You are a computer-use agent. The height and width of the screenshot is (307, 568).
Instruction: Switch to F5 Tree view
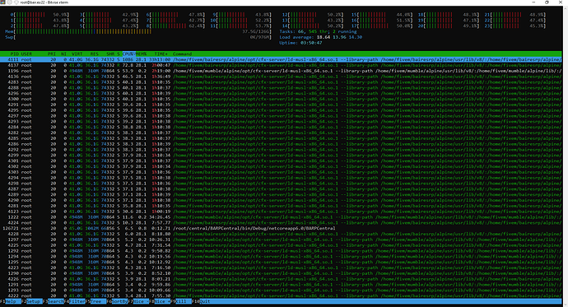point(96,301)
